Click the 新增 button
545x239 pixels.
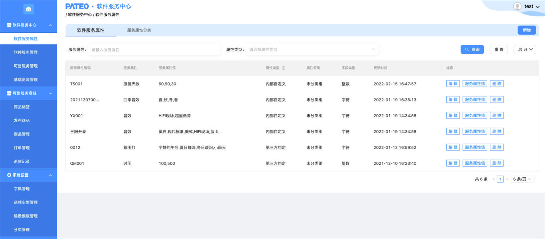pyautogui.click(x=527, y=30)
